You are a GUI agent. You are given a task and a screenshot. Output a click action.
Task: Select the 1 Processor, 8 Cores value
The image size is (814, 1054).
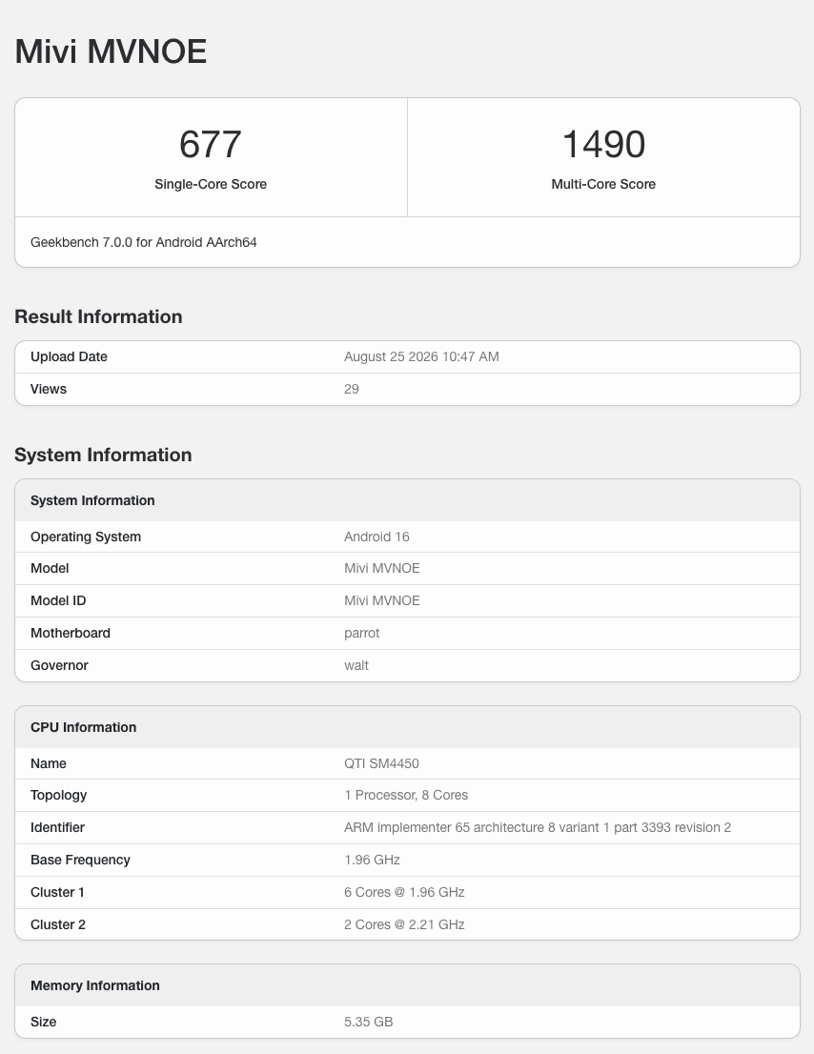406,795
